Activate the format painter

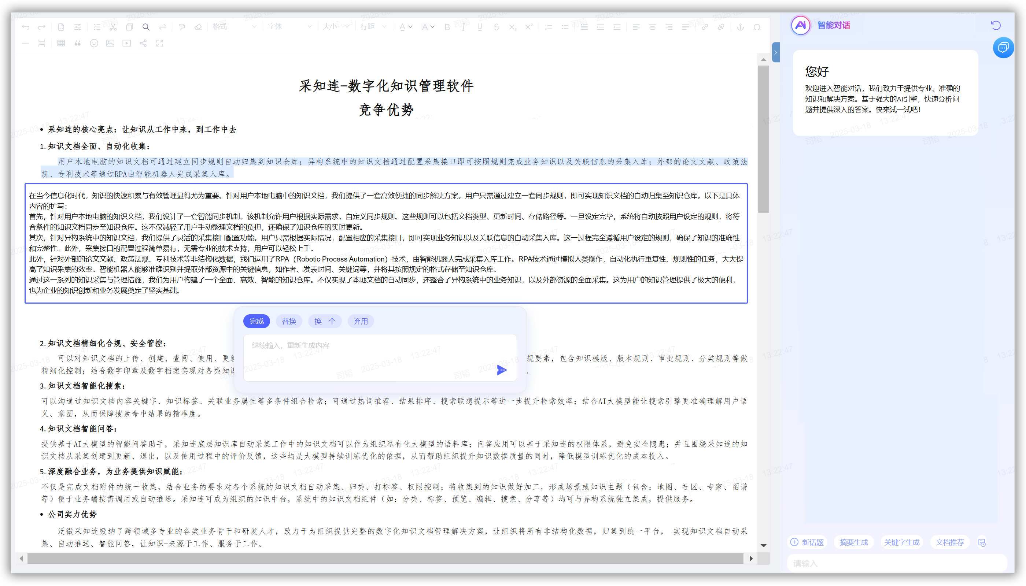click(182, 27)
